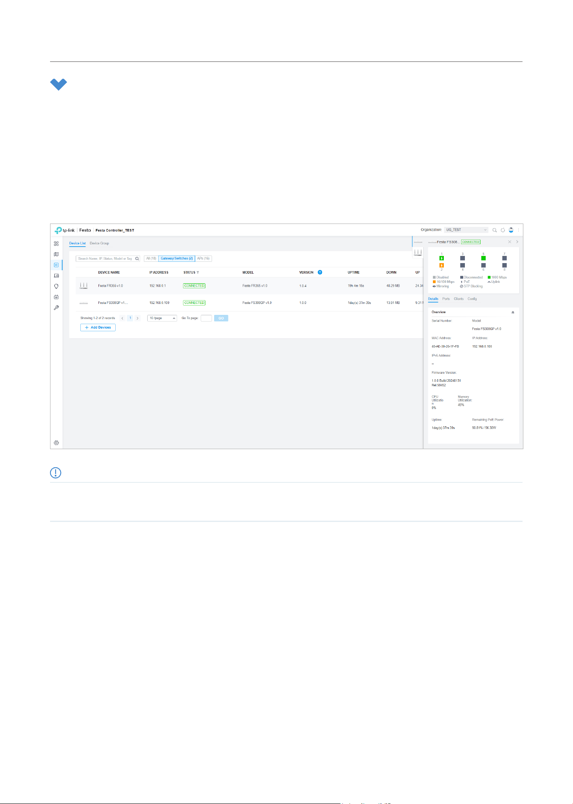Click the STATUS column filter funnel

[x=198, y=273]
